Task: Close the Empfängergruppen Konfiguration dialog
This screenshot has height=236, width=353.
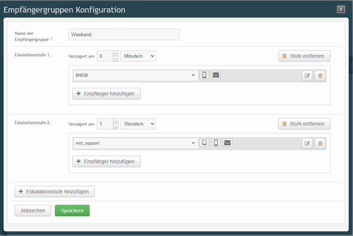Action: [341, 9]
